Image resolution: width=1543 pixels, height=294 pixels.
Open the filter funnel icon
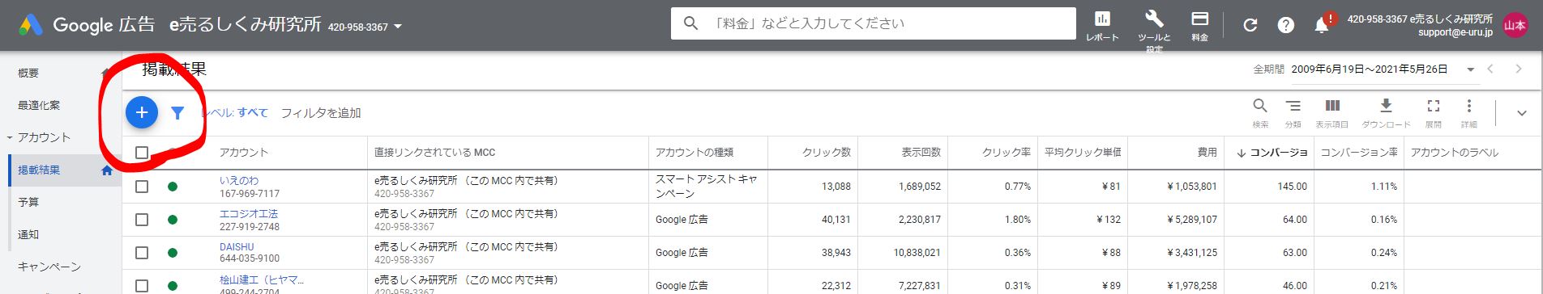tap(177, 113)
